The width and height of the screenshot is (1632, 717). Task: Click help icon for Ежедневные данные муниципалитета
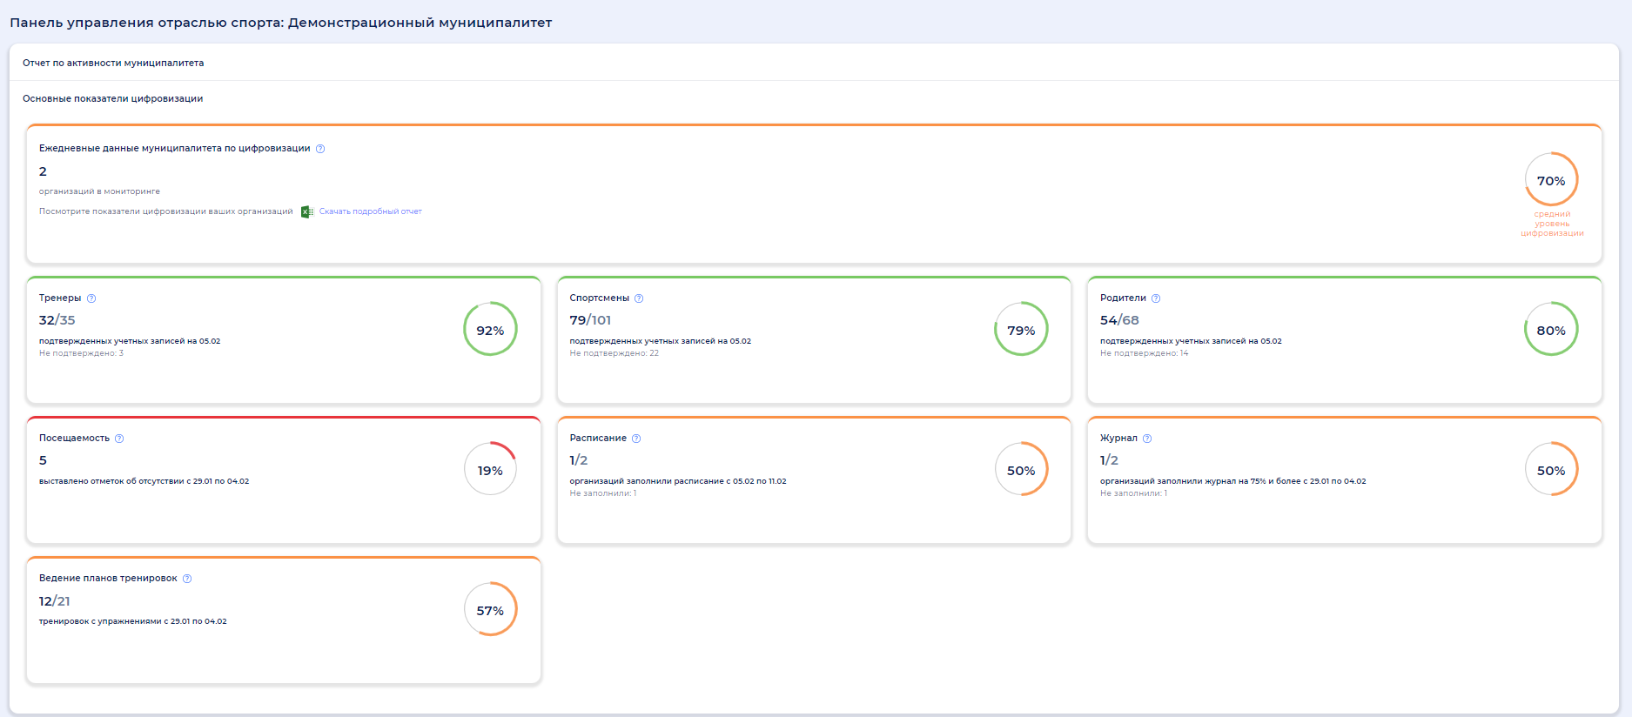pyautogui.click(x=320, y=149)
